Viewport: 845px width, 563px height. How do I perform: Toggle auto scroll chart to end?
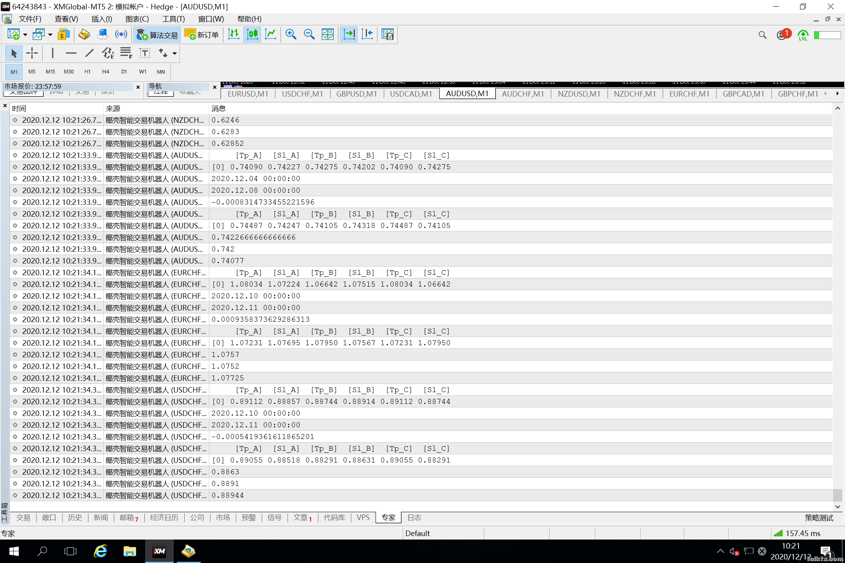[349, 35]
